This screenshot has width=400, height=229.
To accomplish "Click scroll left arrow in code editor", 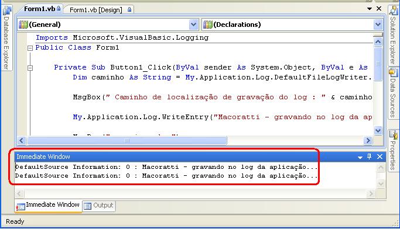I will pos(22,140).
